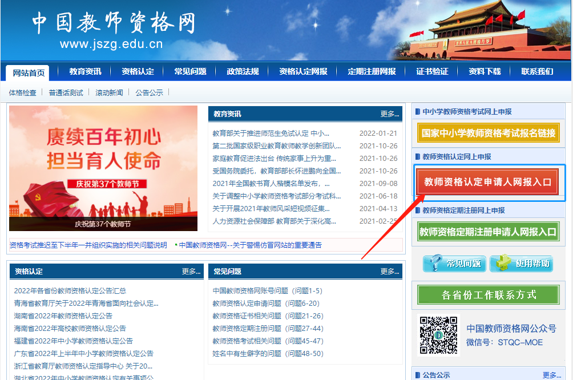
Task: Open 广东省2022年上半年中小学教师资格认定公告
Action: [x=84, y=353]
